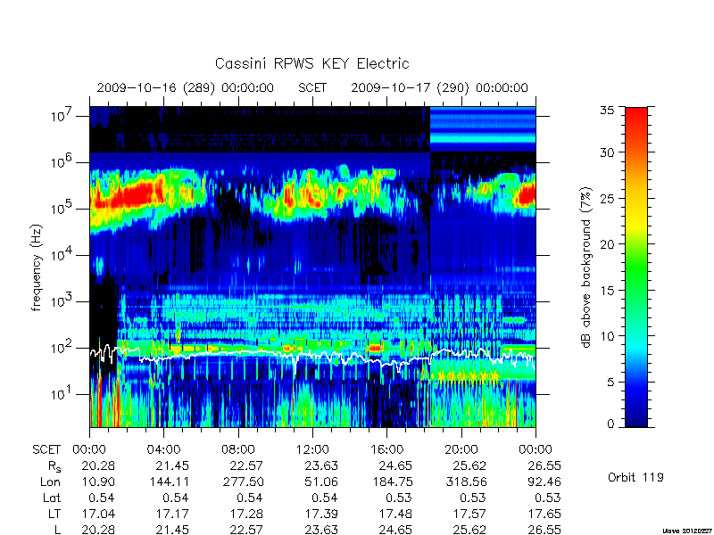Click the 12:00 time tick label
This screenshot has width=714, height=535.
(x=312, y=449)
